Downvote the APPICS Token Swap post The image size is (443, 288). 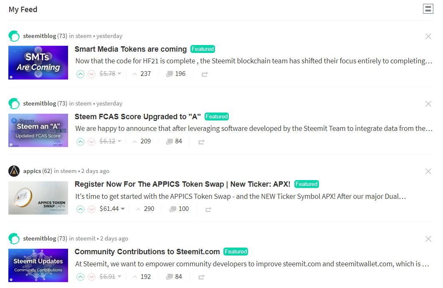(91, 209)
